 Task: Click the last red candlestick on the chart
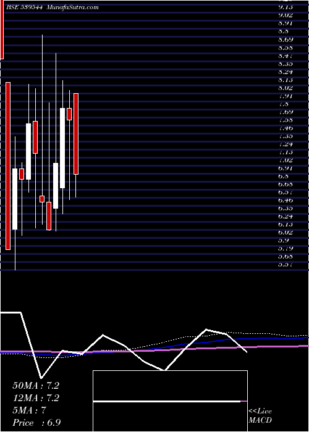[76, 134]
